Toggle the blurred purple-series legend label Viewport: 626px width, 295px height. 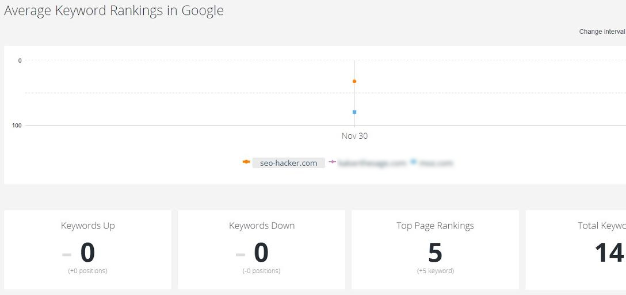[372, 163]
